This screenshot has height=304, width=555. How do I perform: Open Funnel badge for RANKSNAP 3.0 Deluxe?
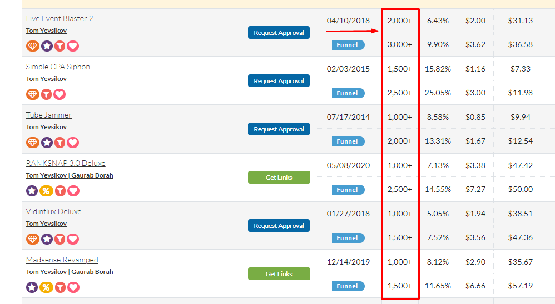coord(348,190)
